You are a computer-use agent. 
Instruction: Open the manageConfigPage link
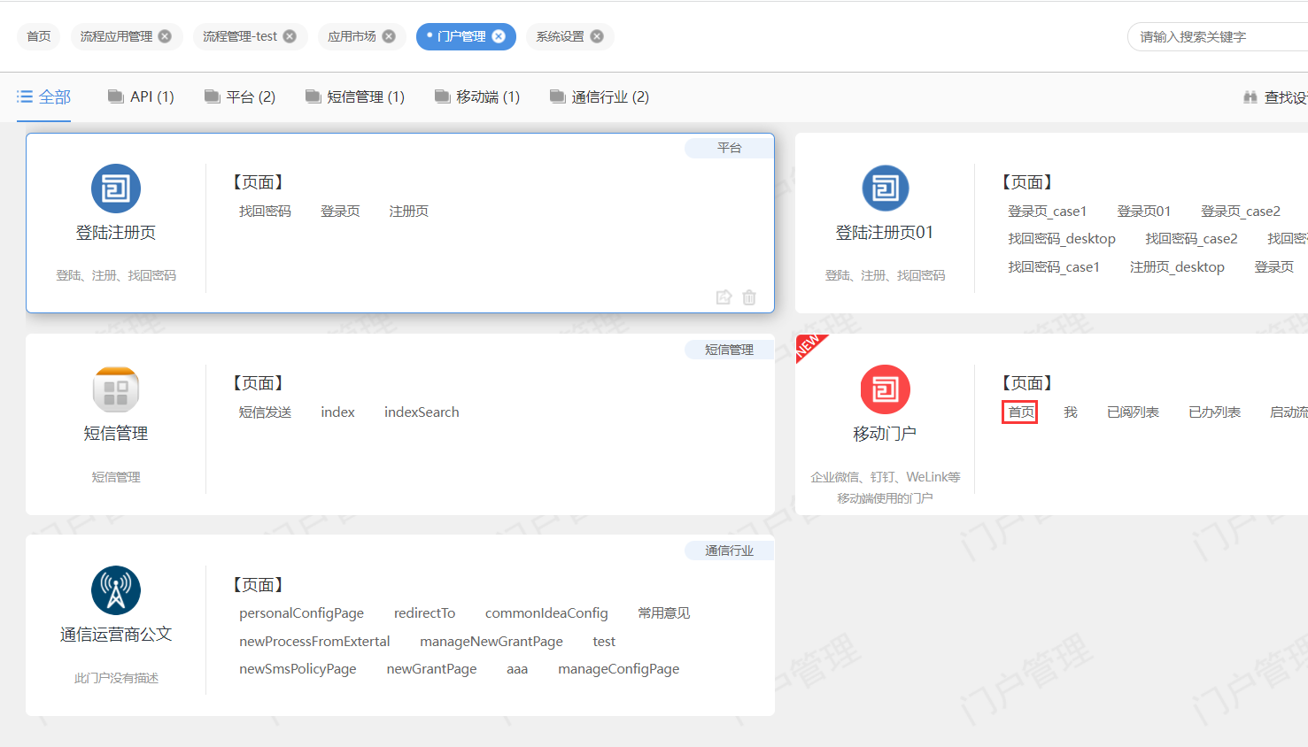[x=619, y=669]
